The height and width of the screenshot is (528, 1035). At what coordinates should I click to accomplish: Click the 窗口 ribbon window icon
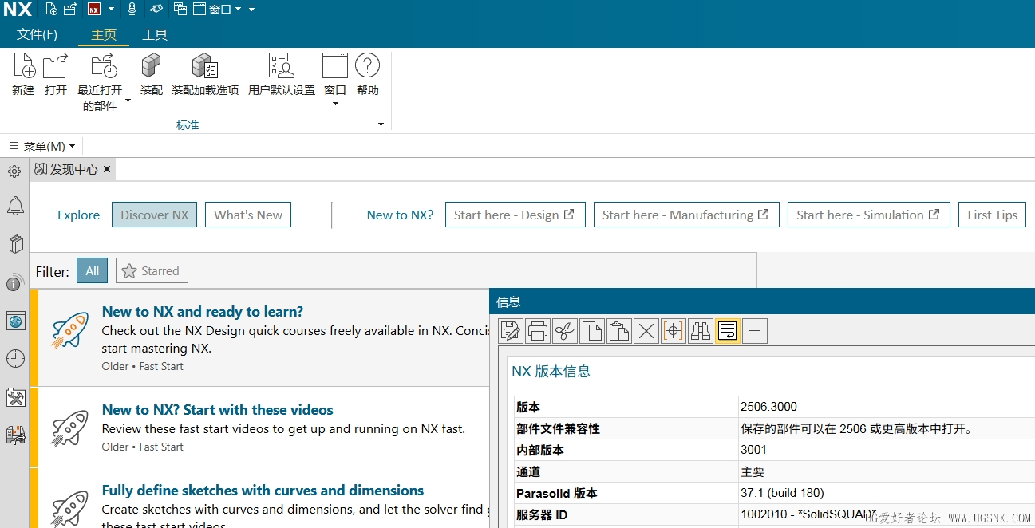[335, 65]
